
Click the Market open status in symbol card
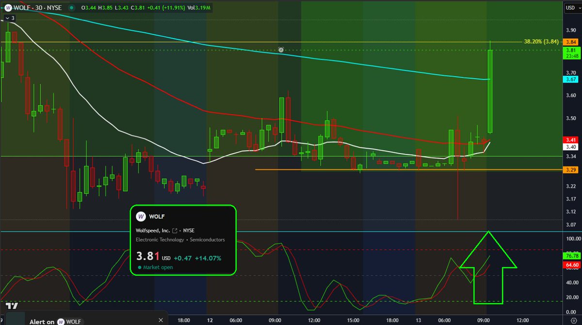coord(155,267)
